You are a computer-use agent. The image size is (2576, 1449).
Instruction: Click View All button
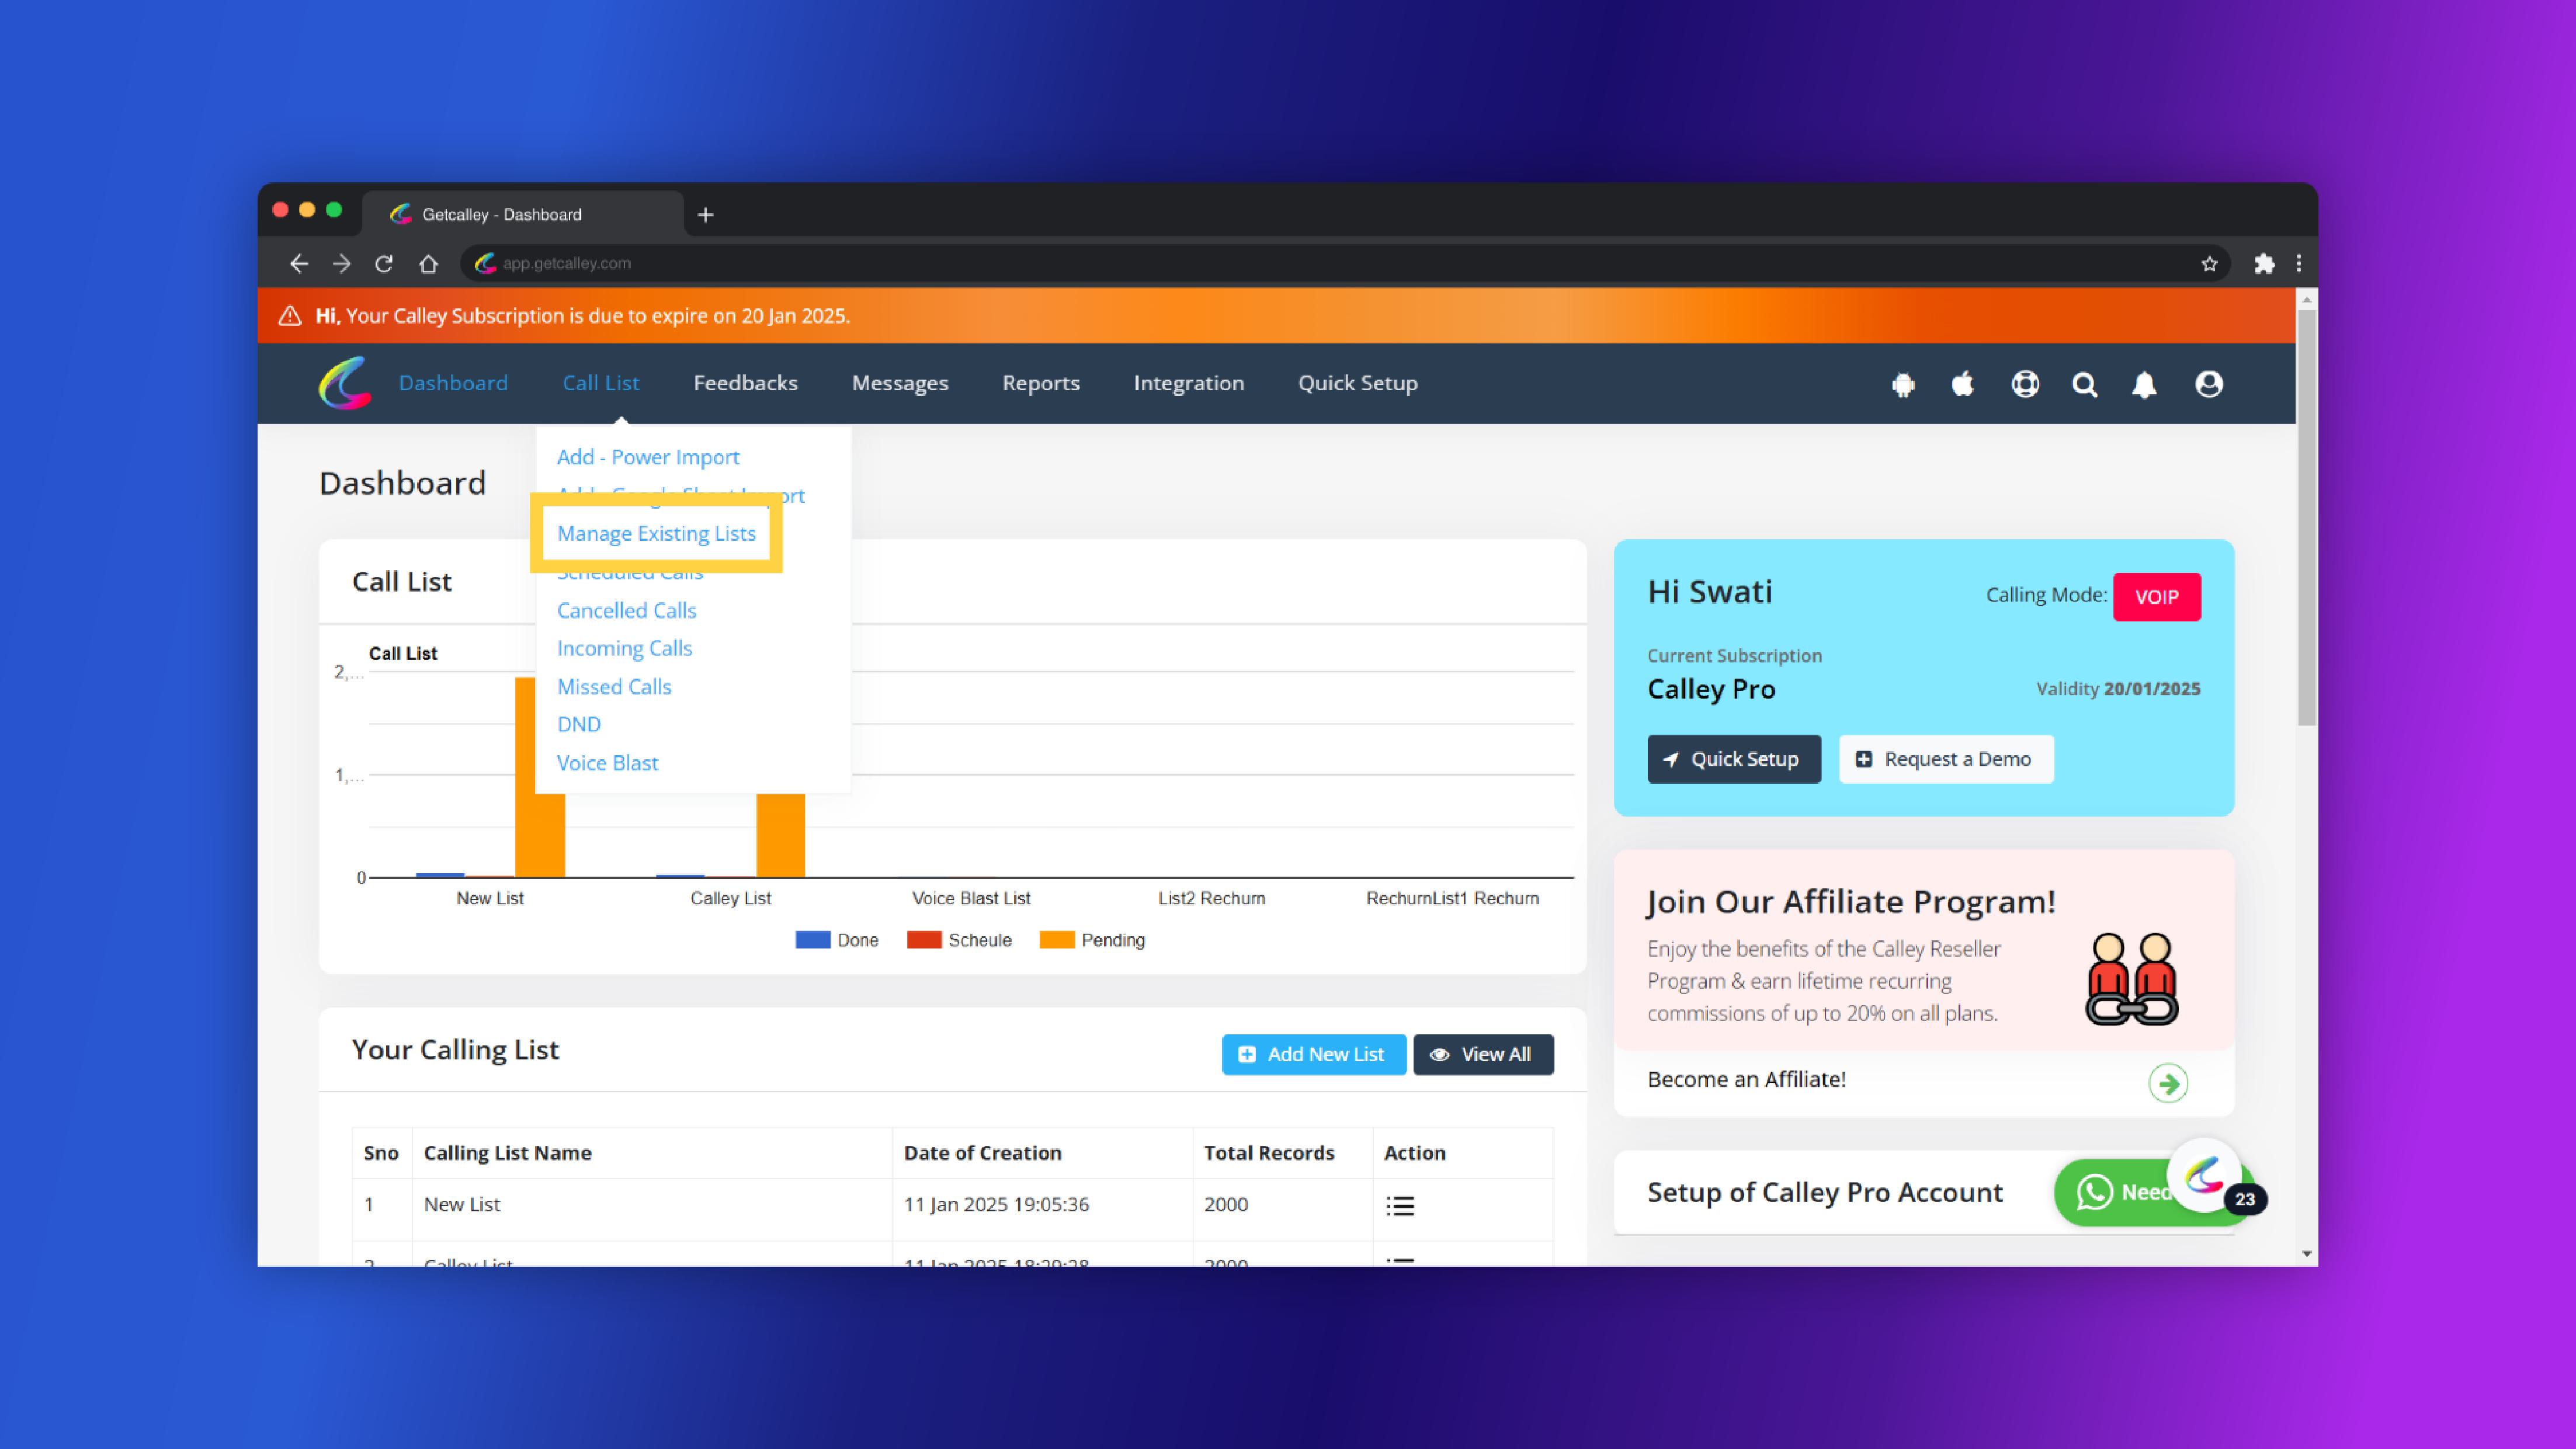click(1483, 1054)
